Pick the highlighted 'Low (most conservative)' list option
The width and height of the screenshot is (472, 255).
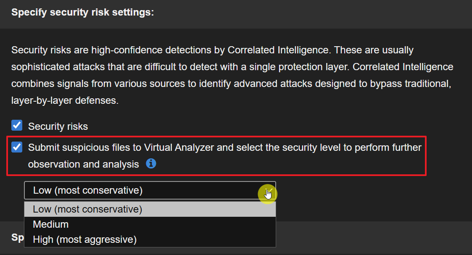(x=87, y=209)
